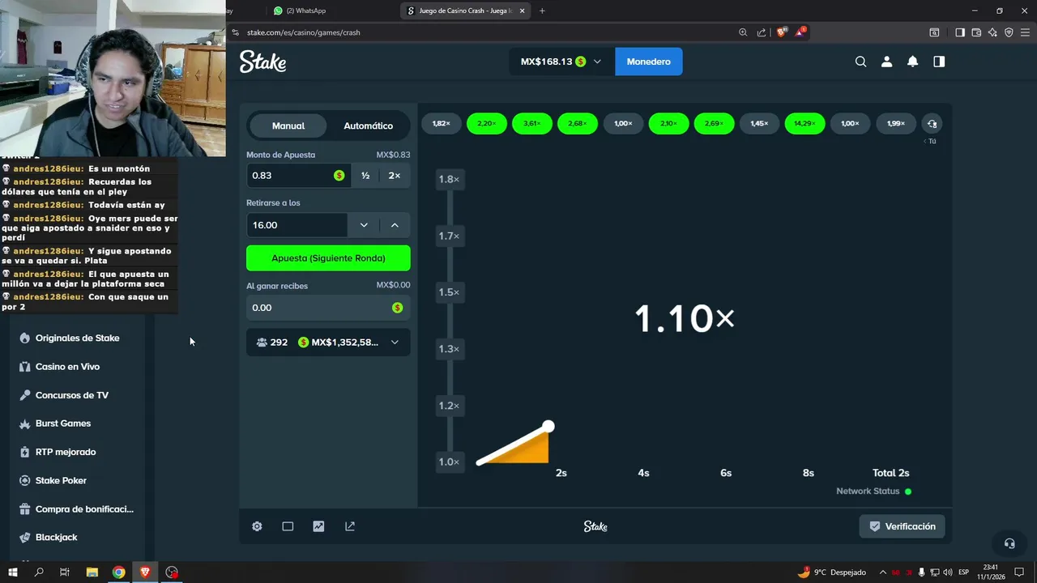The width and height of the screenshot is (1037, 583).
Task: Open the taskbar clock 23:41
Action: 990,572
